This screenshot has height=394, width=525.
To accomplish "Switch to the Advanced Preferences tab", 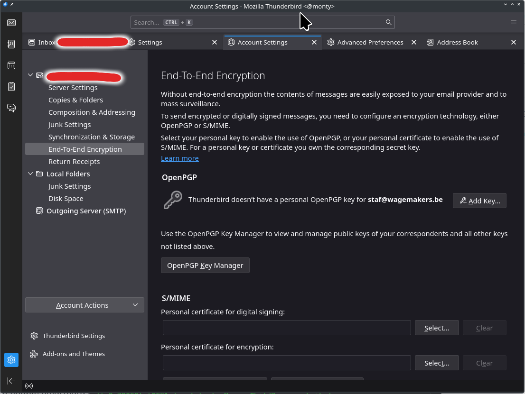I will click(370, 42).
